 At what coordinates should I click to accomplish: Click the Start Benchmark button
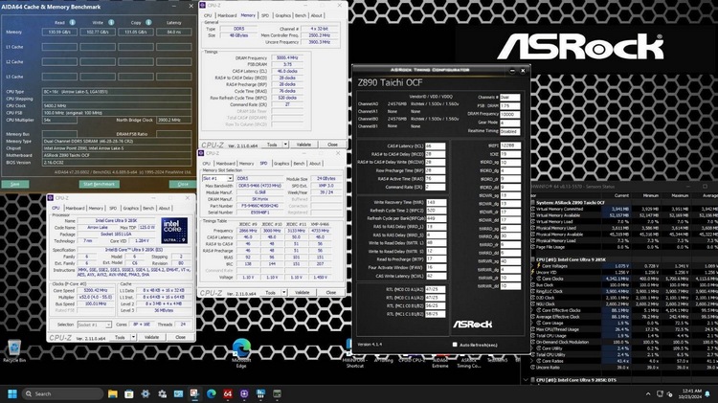tap(99, 183)
